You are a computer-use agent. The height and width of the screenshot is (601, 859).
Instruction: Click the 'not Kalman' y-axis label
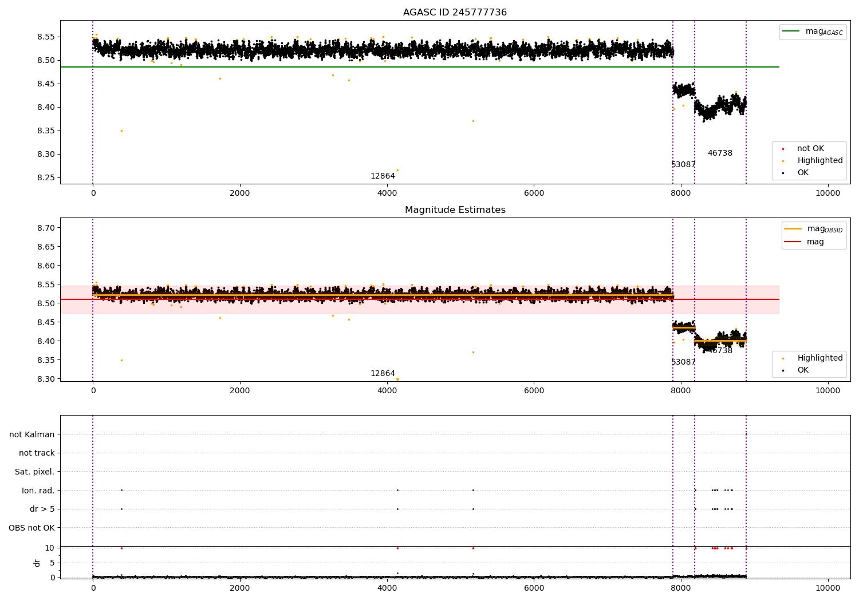click(32, 435)
